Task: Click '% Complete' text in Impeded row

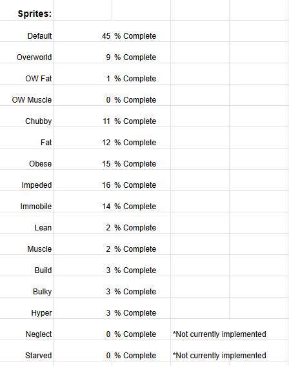Action: pos(135,185)
